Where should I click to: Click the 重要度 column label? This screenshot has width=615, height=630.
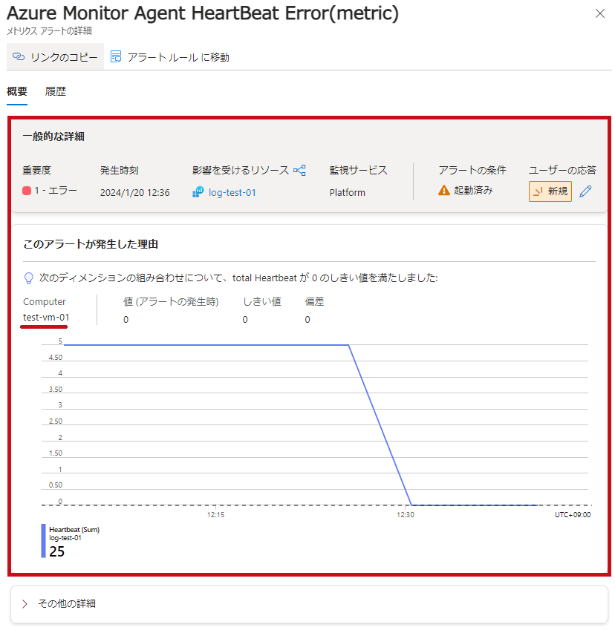coord(36,171)
